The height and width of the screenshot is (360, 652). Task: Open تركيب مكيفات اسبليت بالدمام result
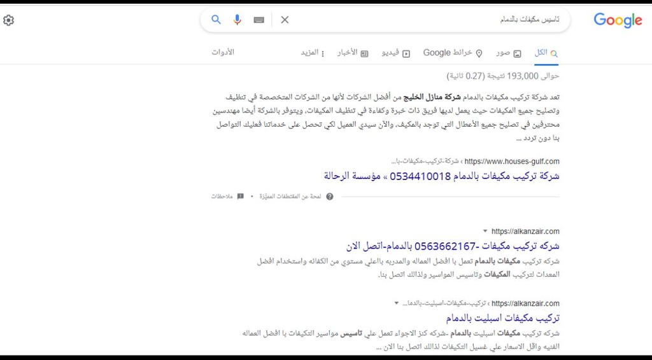[x=503, y=318]
